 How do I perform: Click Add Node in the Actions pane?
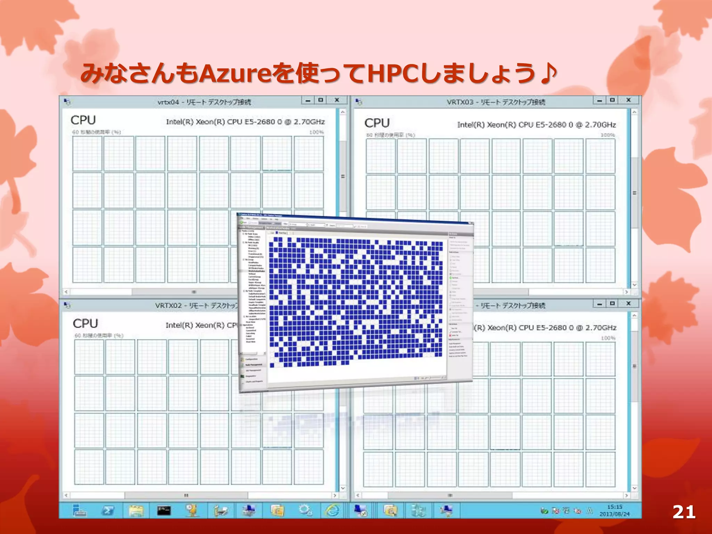click(454, 278)
